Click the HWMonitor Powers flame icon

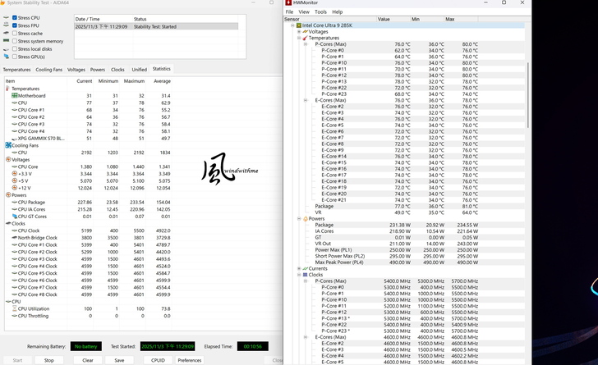coord(305,219)
